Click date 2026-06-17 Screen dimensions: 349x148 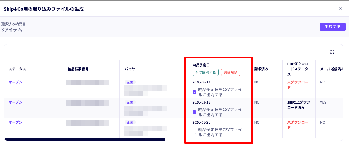click(201, 82)
